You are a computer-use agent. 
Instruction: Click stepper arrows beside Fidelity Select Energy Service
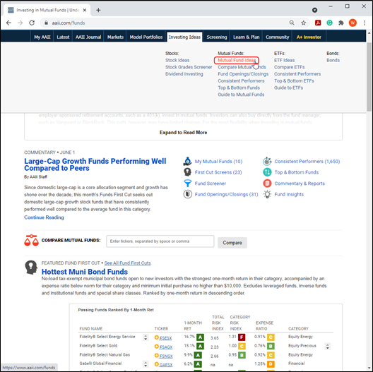point(146,337)
